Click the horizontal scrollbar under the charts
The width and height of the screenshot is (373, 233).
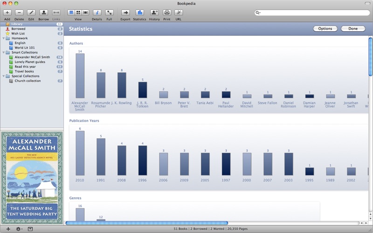point(147,223)
